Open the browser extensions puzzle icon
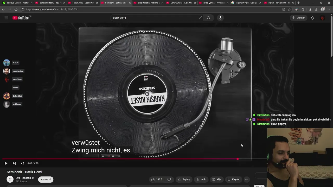 303,9
